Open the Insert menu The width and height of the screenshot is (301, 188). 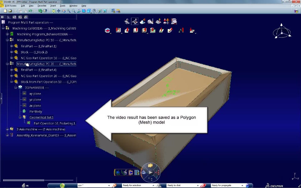[53, 6]
